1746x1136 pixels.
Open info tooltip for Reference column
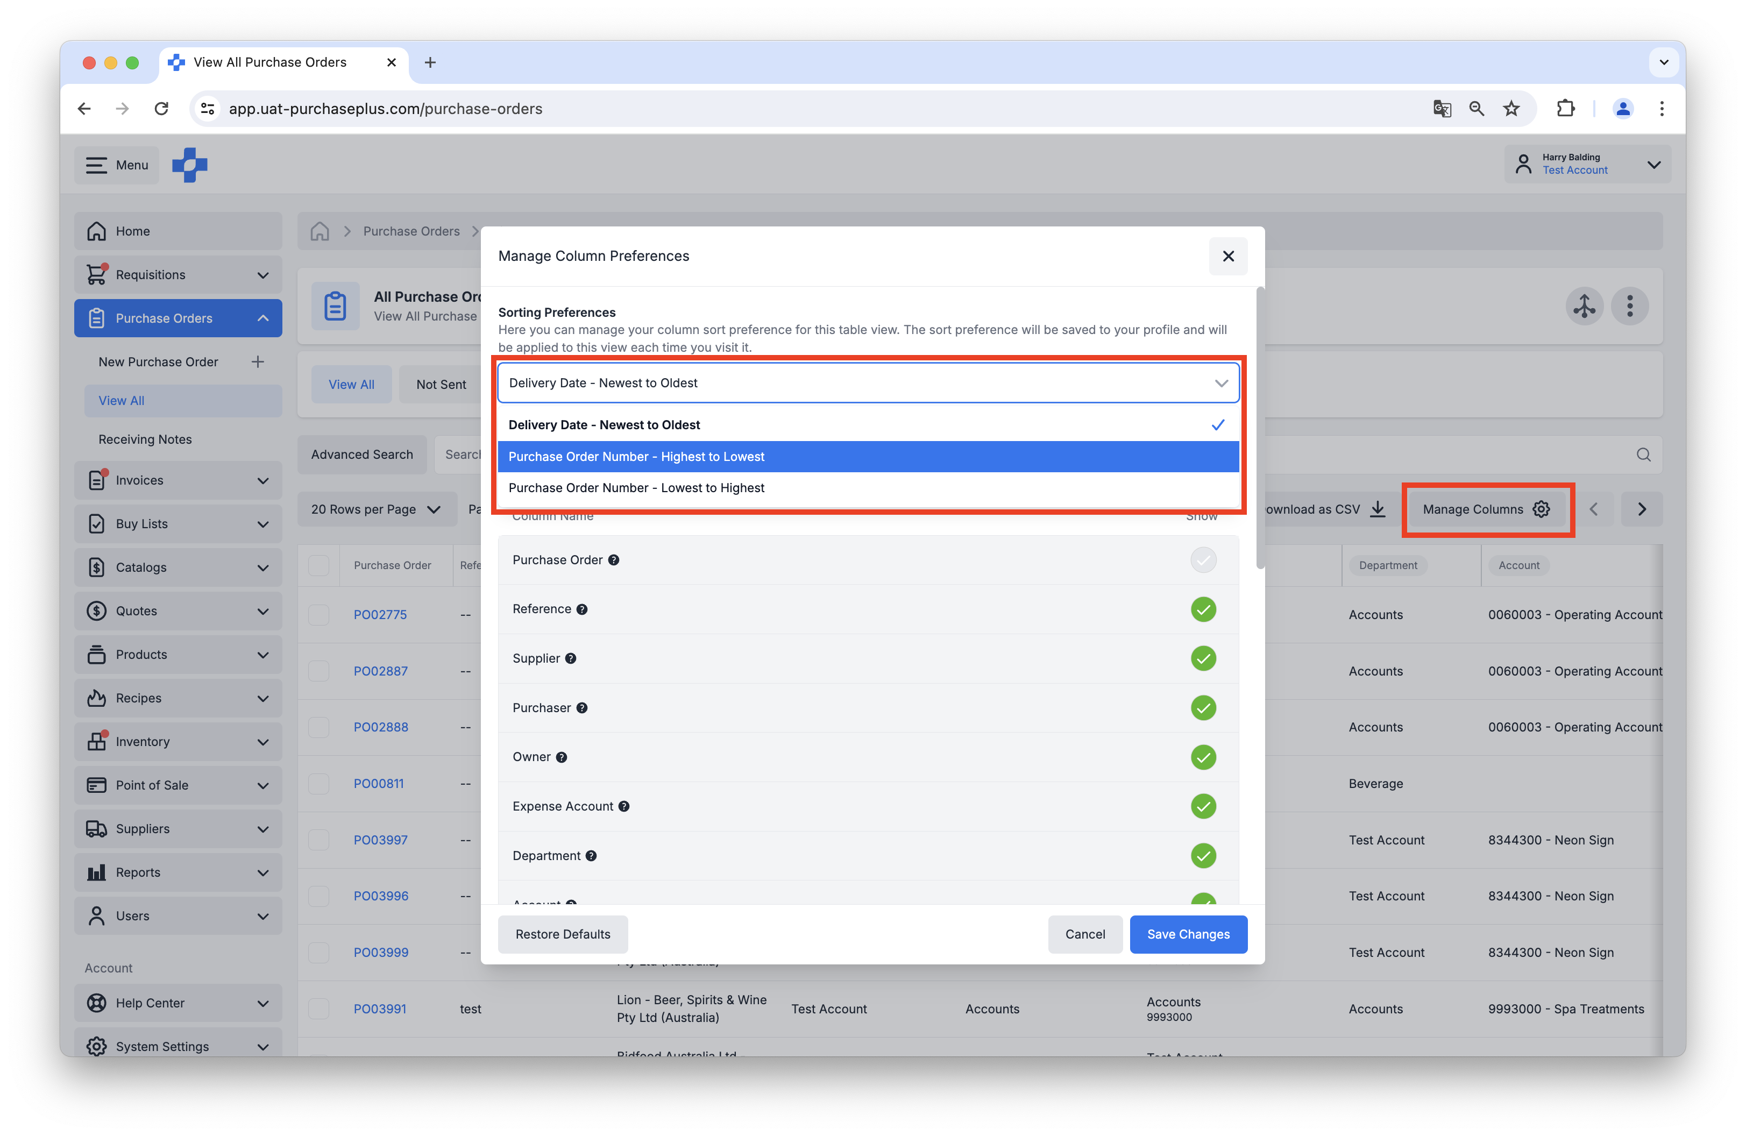click(582, 609)
